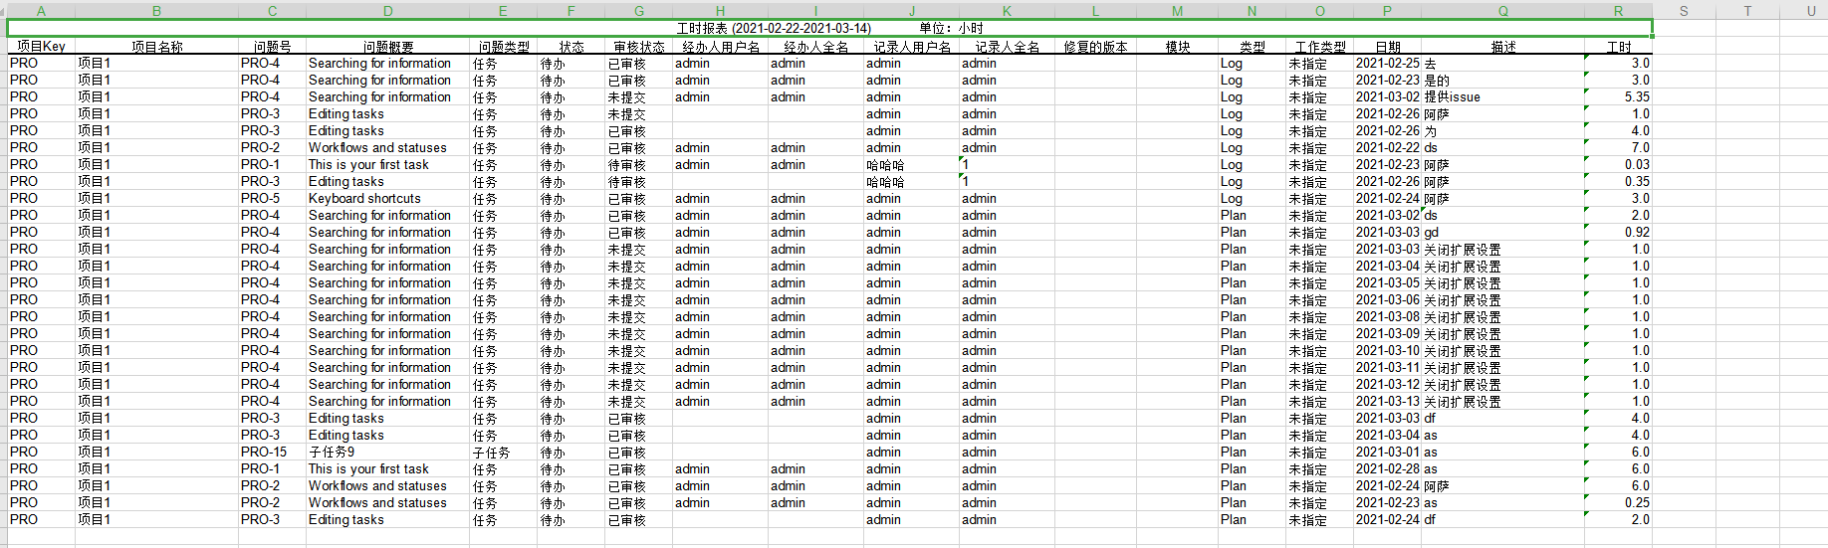This screenshot has height=548, width=1828.
Task: Click the 修复的版本 header cell
Action: pyautogui.click(x=1095, y=47)
